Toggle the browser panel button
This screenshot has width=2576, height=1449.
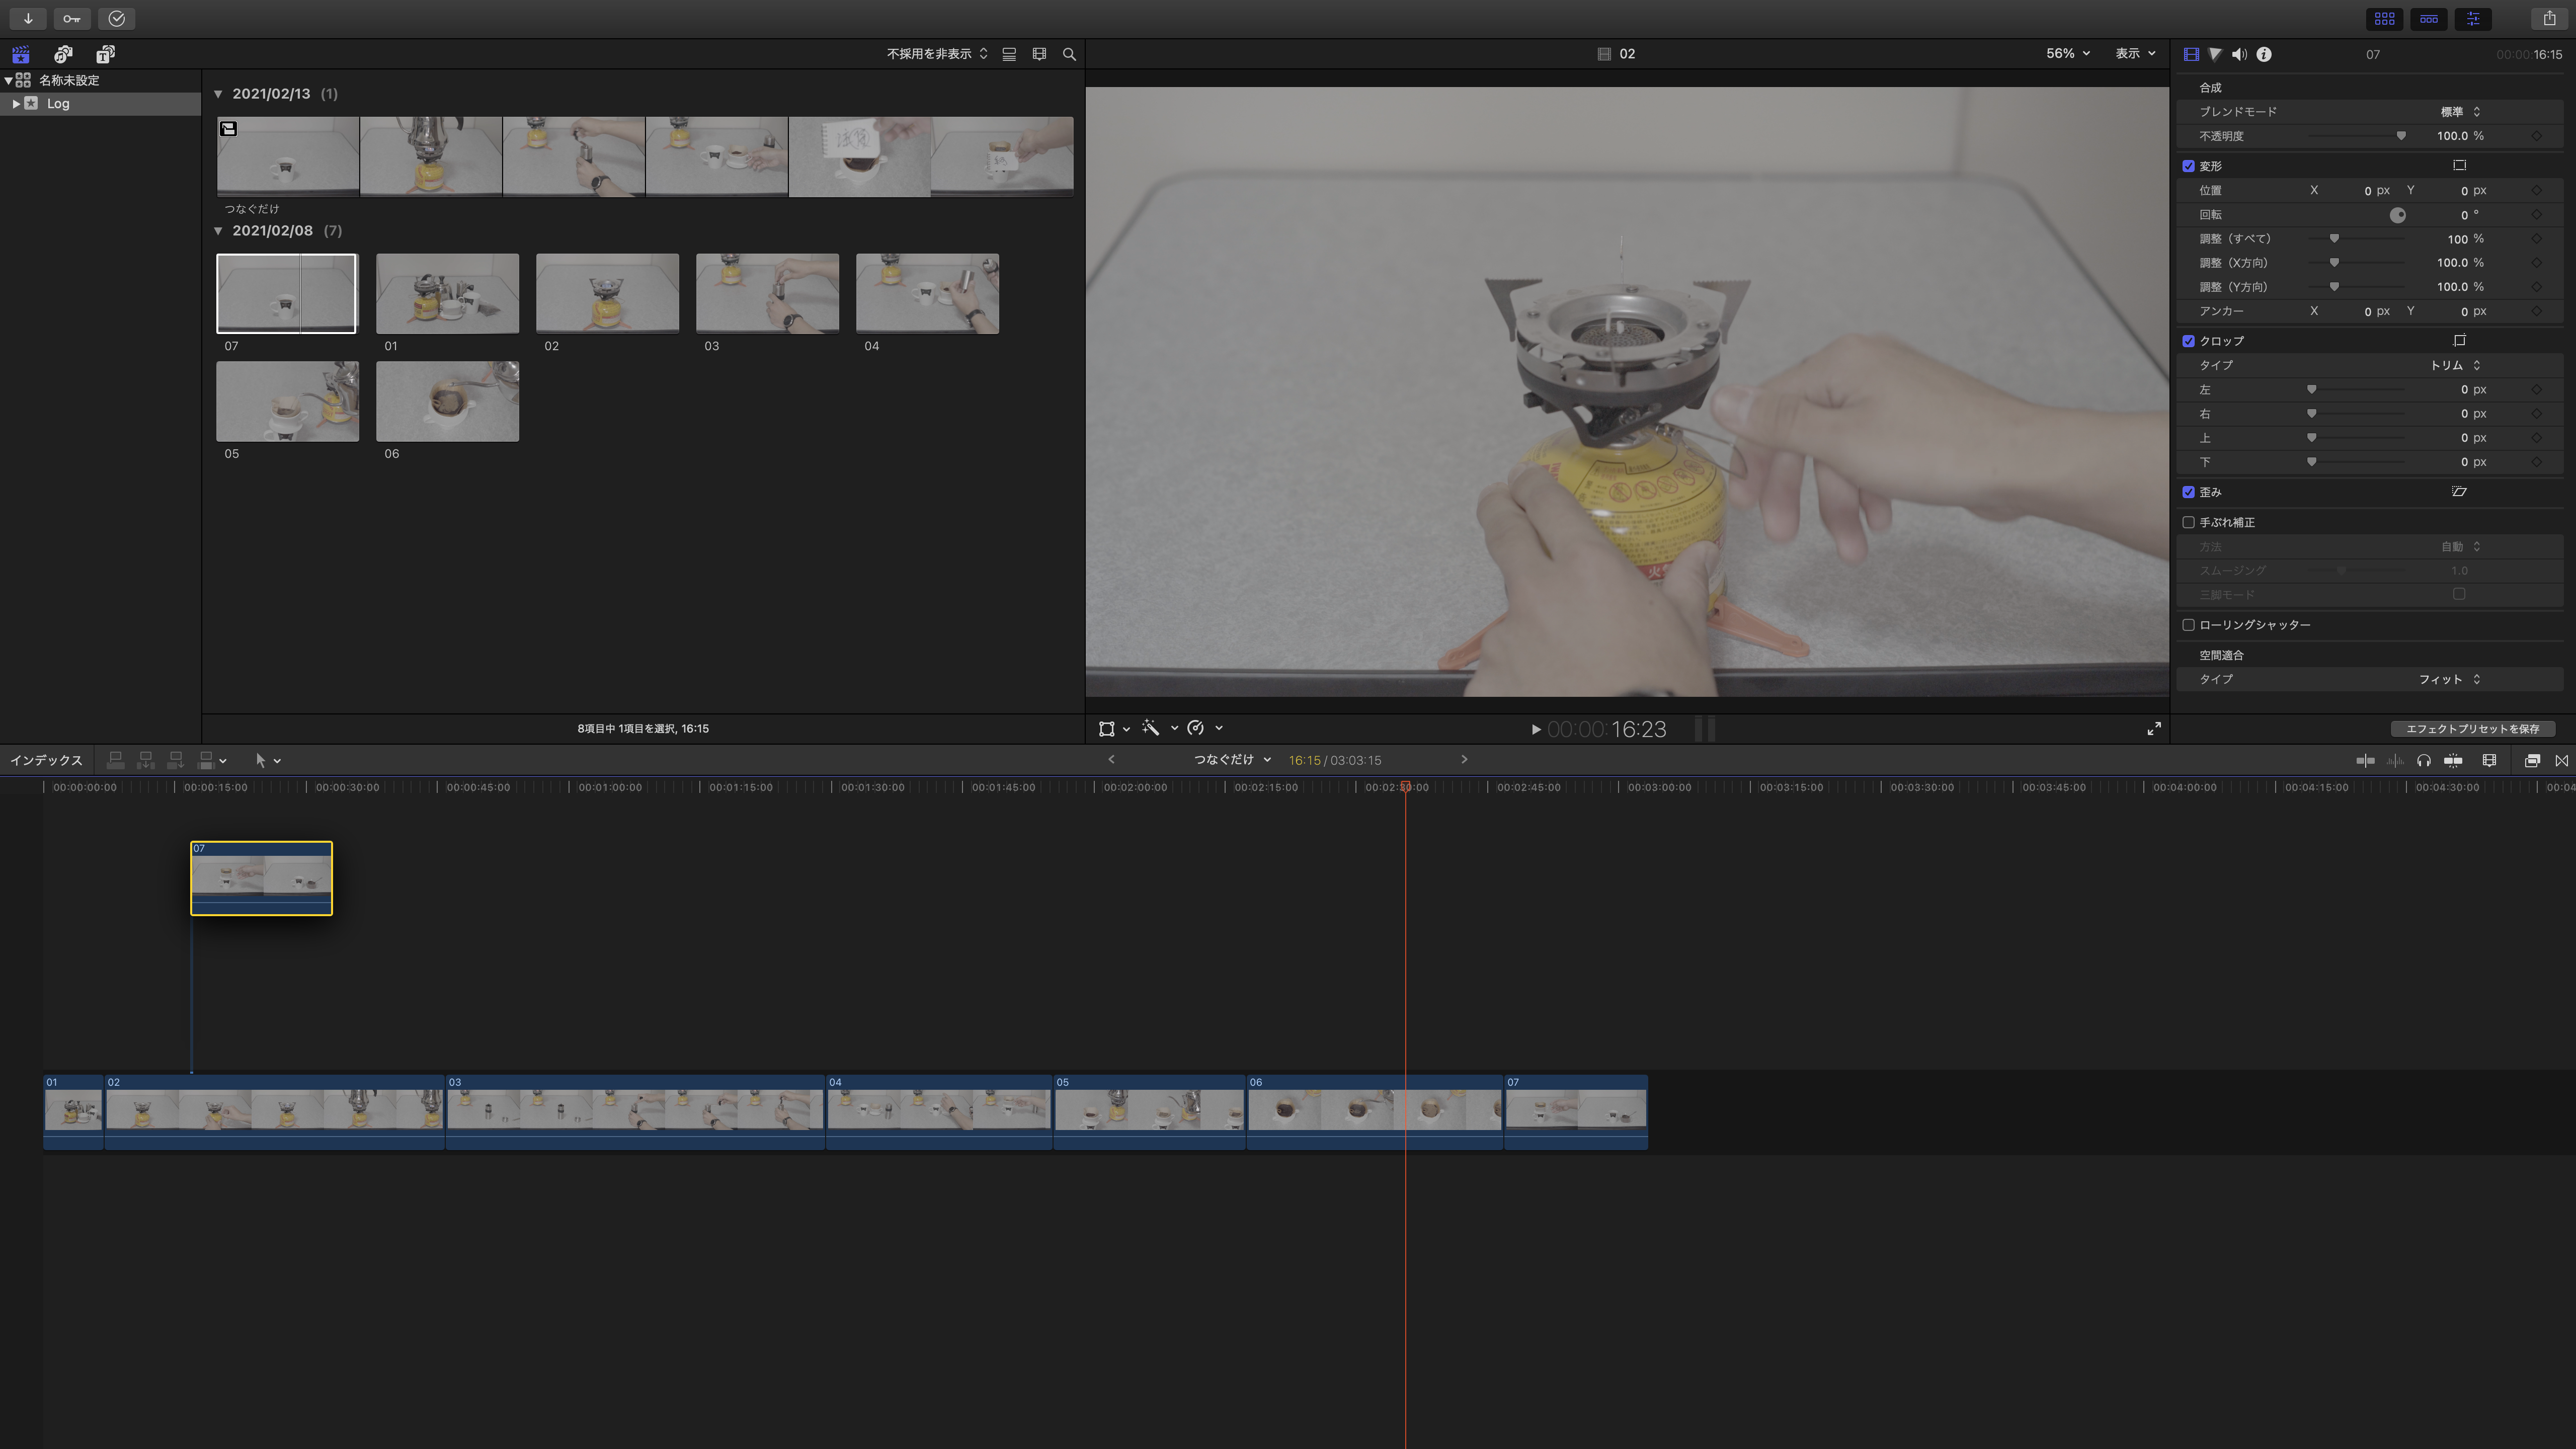coord(2384,18)
